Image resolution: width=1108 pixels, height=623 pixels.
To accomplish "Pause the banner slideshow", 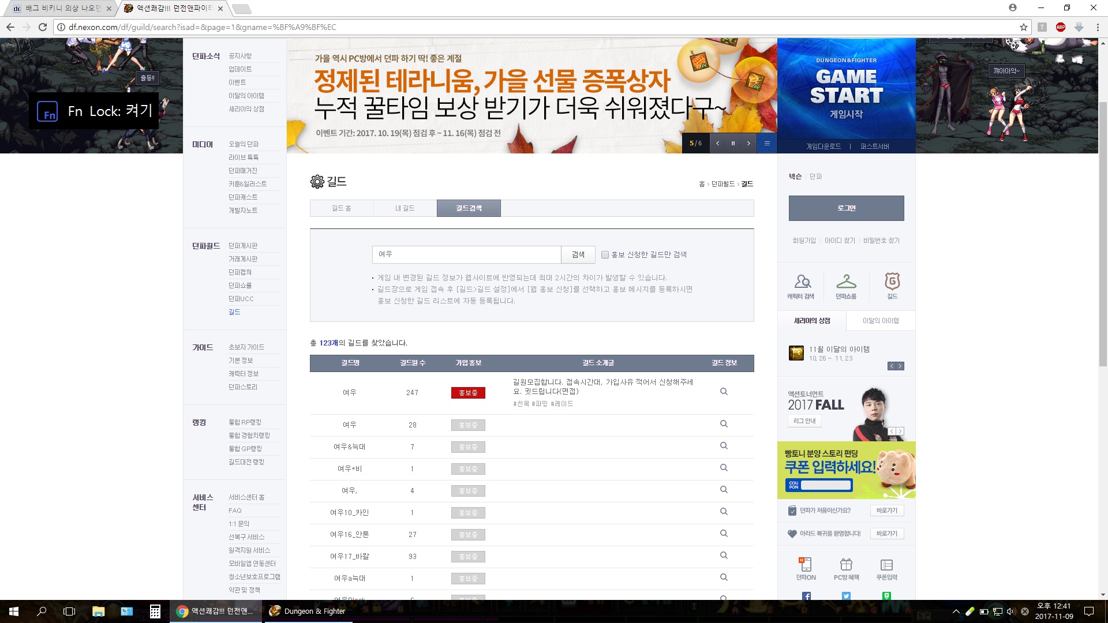I will click(x=733, y=143).
